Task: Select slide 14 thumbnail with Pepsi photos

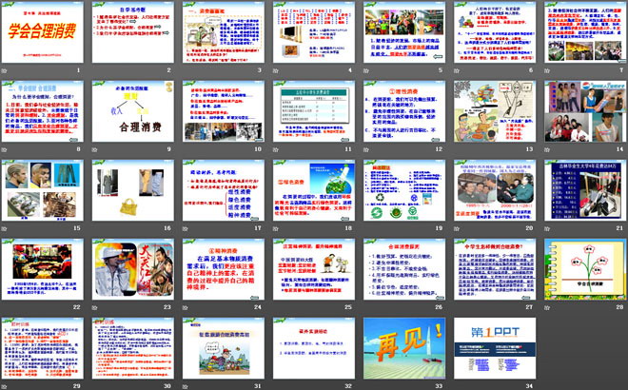Action: click(585, 111)
